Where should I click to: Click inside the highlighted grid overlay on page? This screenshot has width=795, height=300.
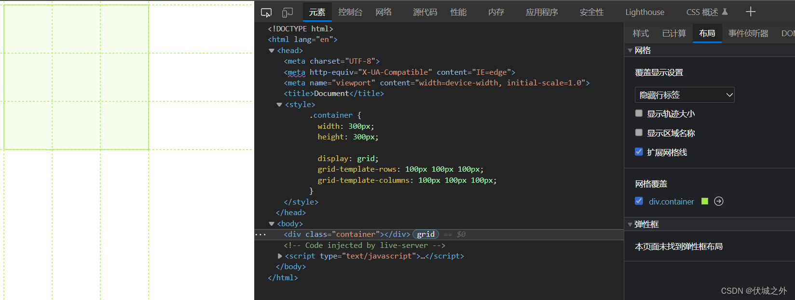point(76,77)
